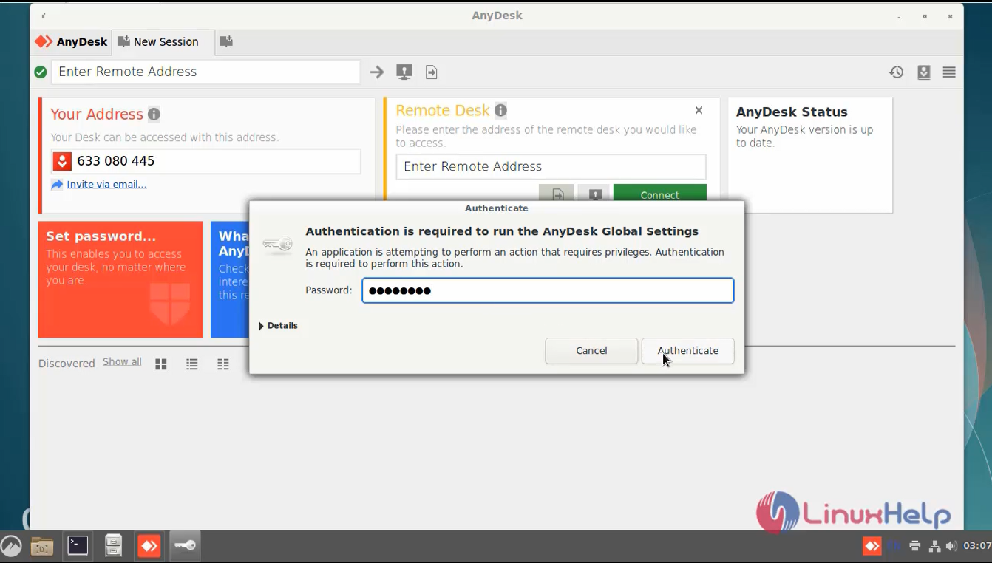Open the Invite via email link
This screenshot has width=992, height=563.
106,185
